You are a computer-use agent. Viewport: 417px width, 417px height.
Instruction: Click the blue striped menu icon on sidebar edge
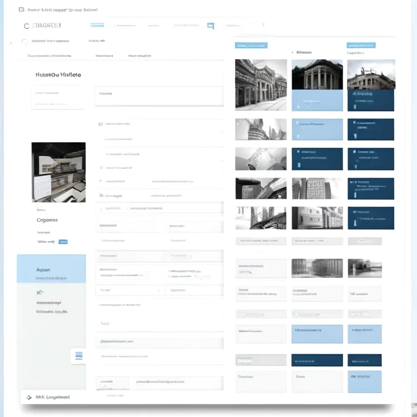tap(79, 356)
